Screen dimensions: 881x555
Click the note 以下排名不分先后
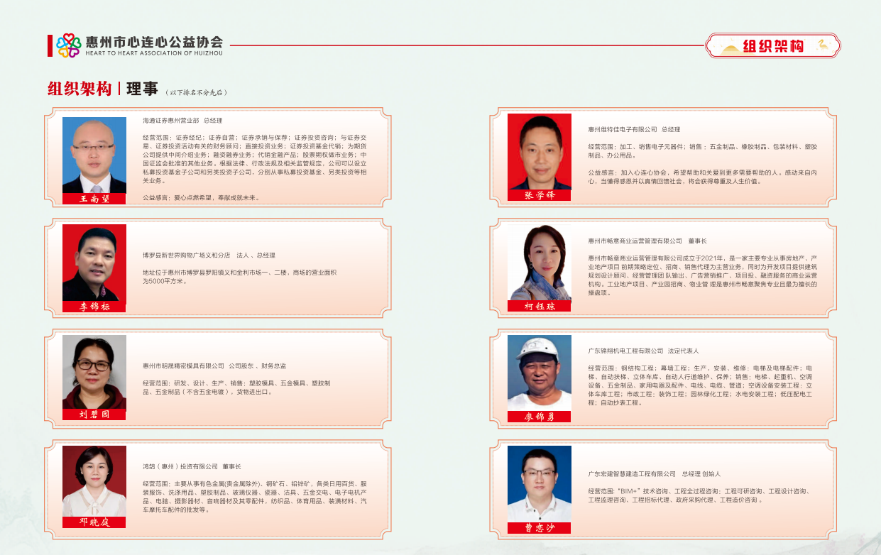(x=196, y=92)
